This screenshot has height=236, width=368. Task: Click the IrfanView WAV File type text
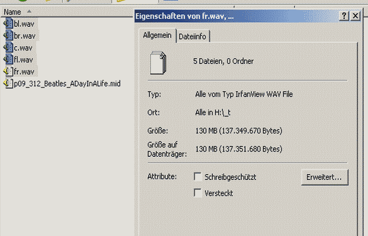coord(244,94)
